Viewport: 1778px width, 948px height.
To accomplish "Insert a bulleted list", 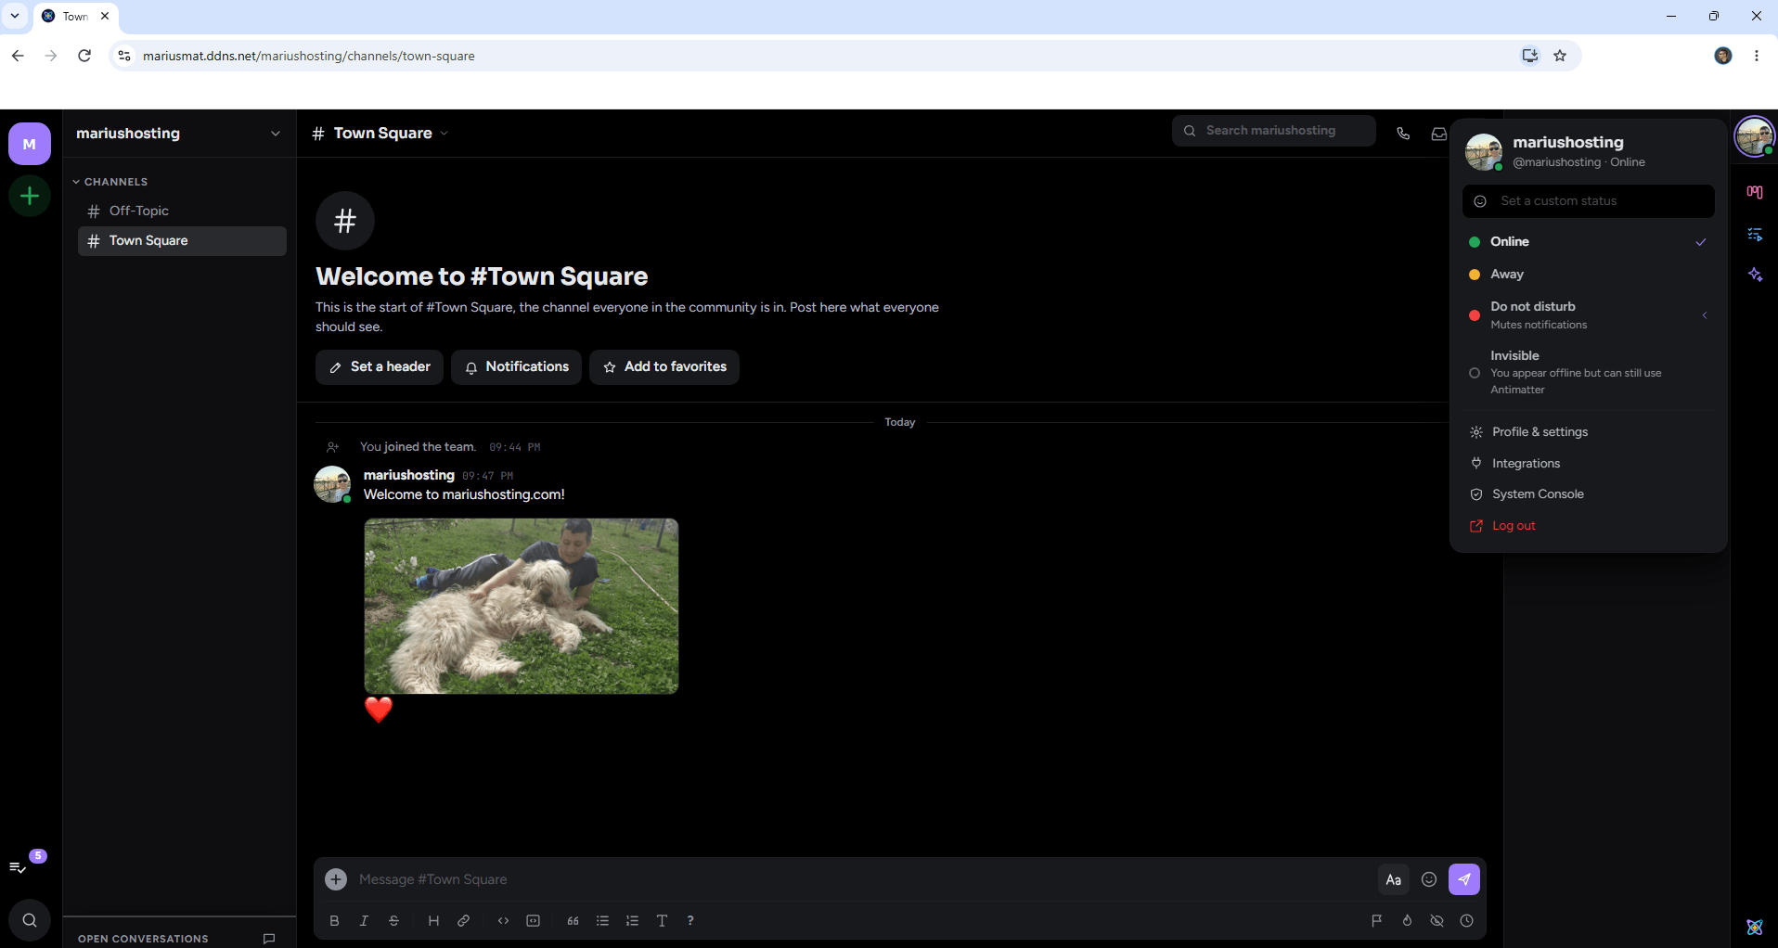I will tap(602, 921).
